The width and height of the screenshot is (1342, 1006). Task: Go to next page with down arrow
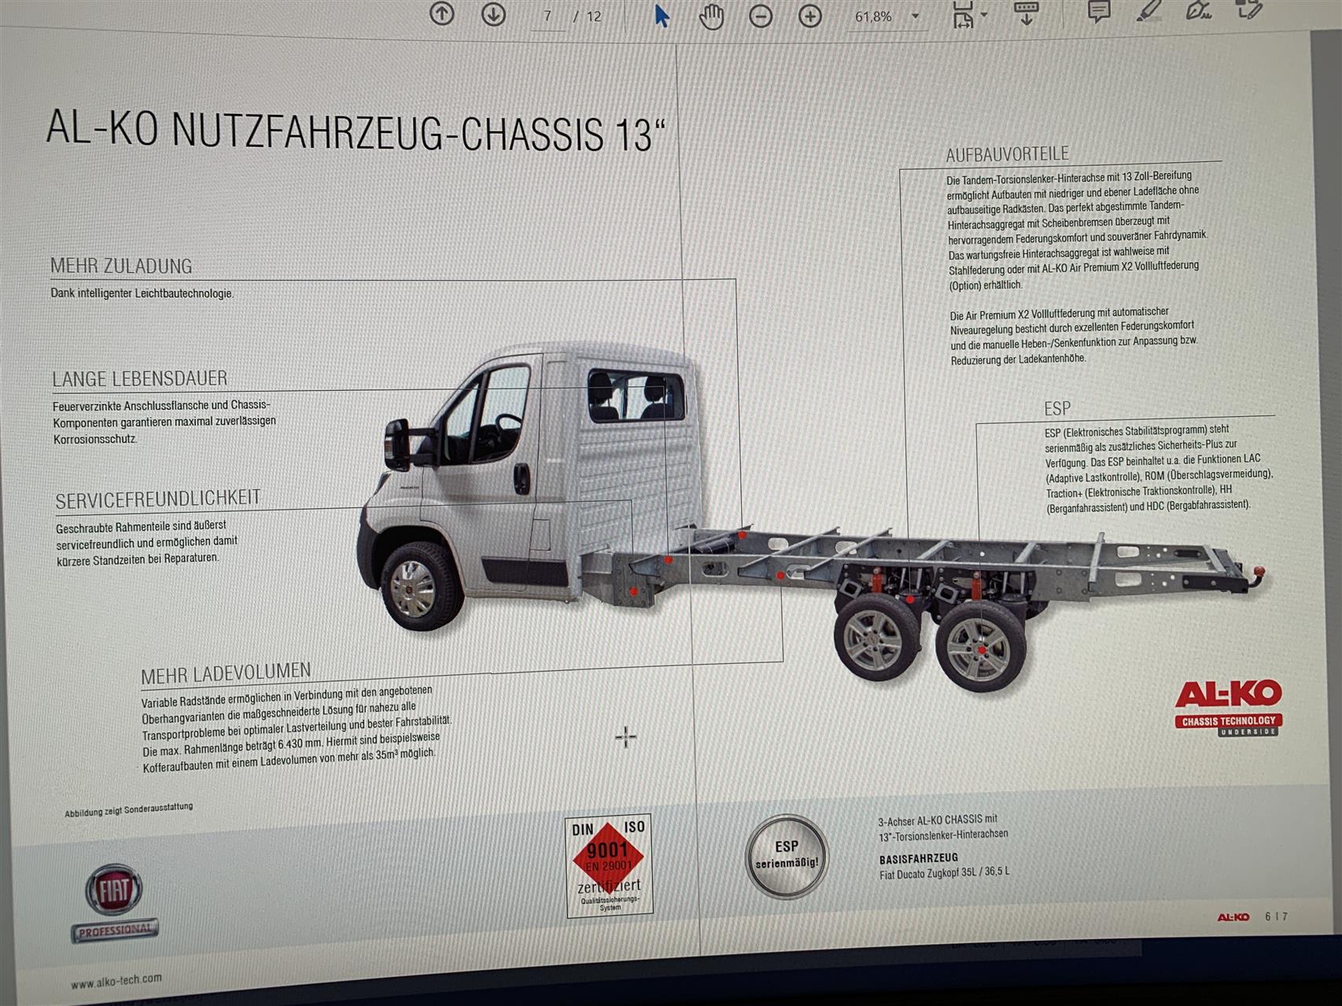point(493,14)
